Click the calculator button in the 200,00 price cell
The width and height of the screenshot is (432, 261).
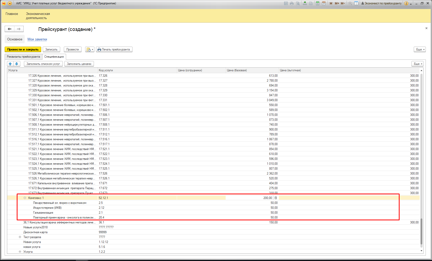click(x=276, y=198)
